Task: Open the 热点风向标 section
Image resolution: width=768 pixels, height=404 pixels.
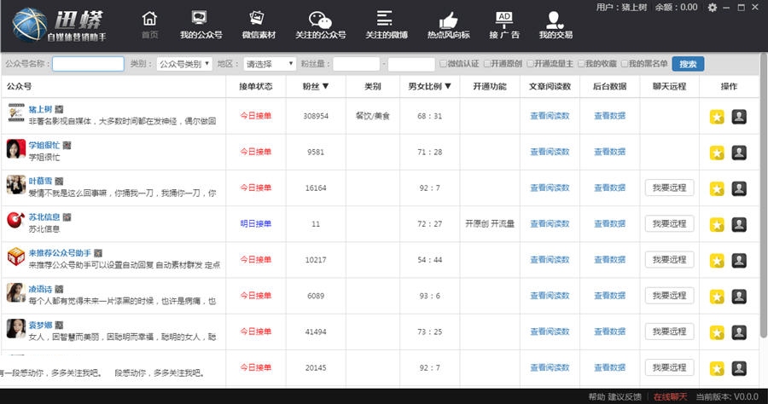Action: (448, 25)
